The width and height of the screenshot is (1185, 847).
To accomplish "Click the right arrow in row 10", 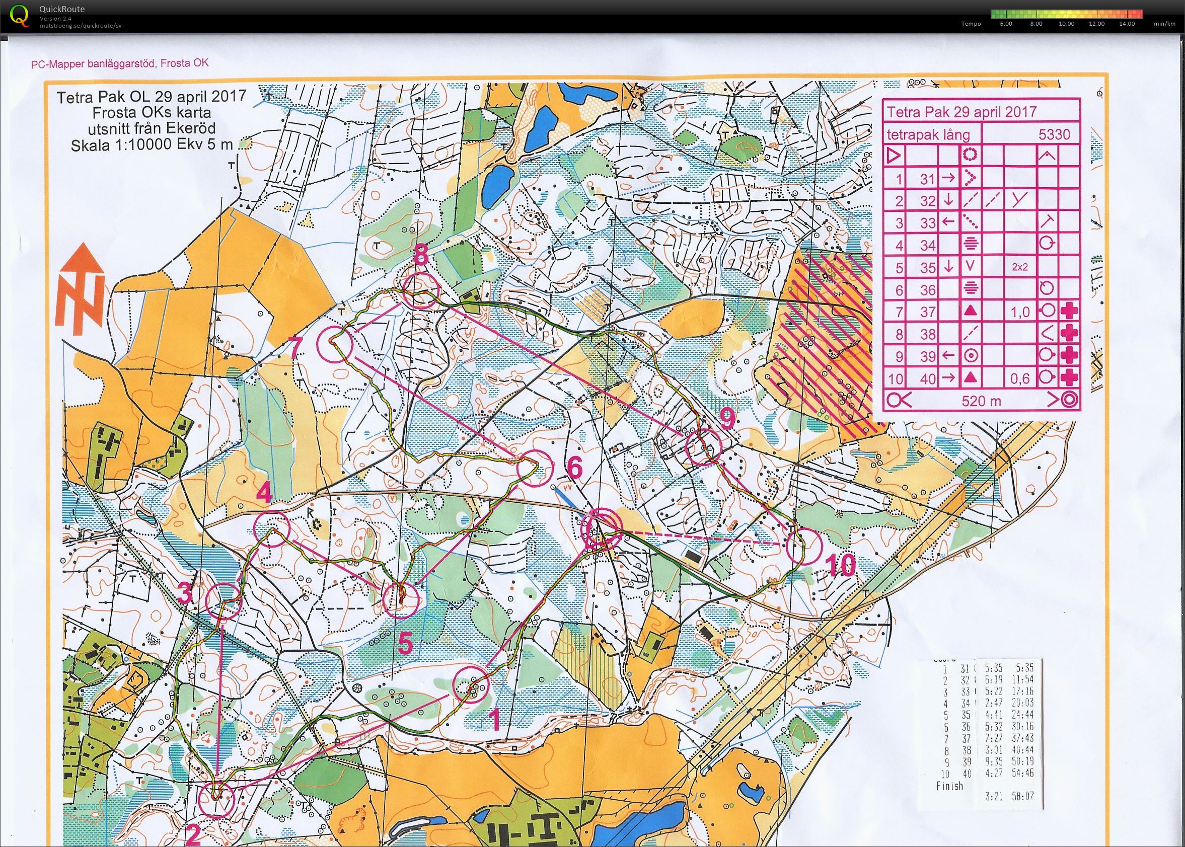I will [949, 377].
